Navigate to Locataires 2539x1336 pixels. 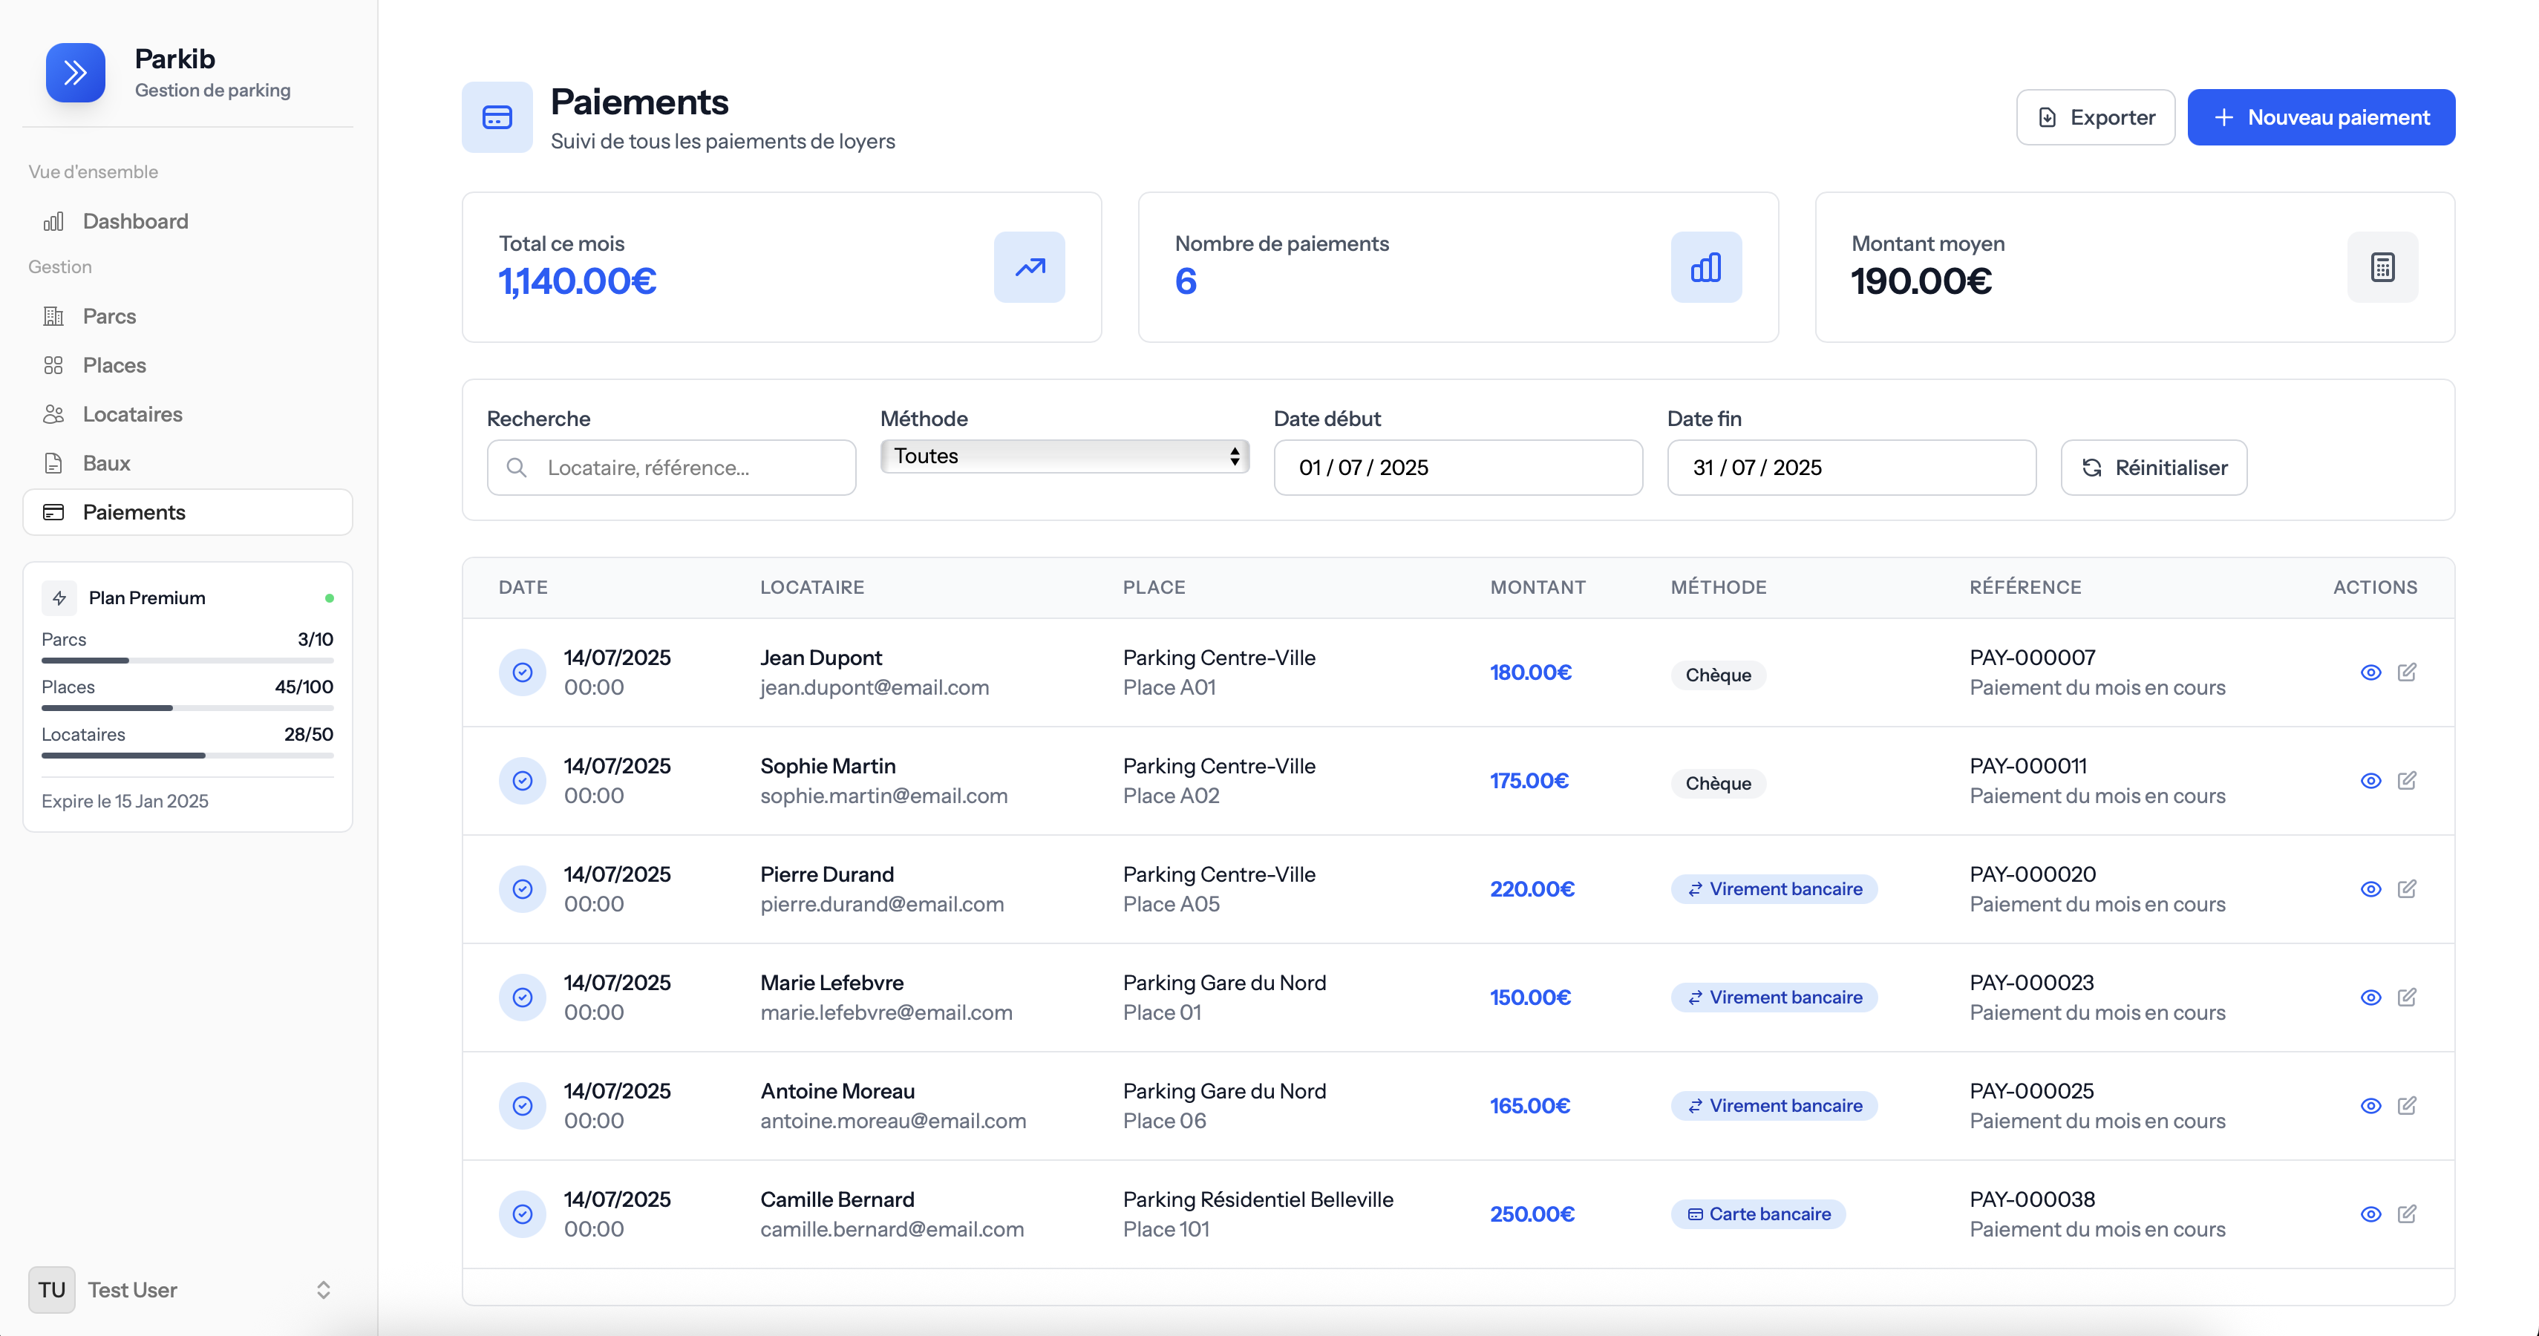132,414
